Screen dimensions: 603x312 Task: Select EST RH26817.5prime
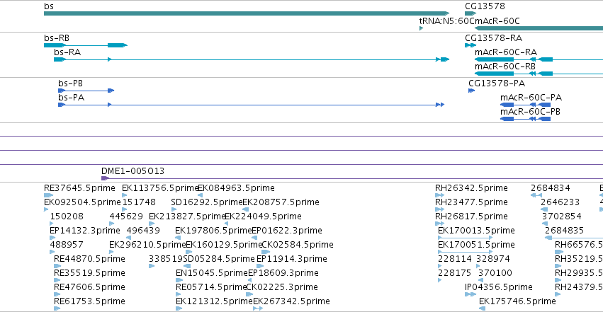471,216
